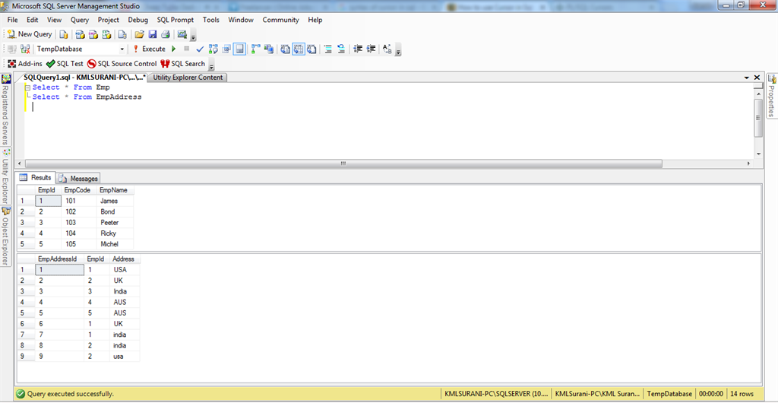
Task: Click the Open File folder icon
Action: tap(140, 34)
